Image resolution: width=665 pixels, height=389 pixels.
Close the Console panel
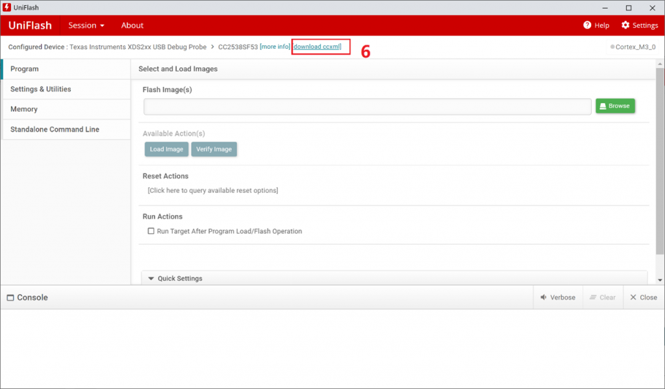644,297
